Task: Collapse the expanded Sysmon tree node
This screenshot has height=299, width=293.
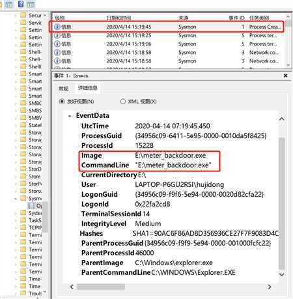Action: coord(16,199)
